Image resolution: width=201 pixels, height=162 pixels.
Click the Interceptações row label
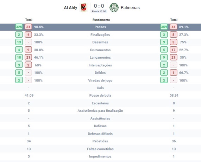point(100,65)
